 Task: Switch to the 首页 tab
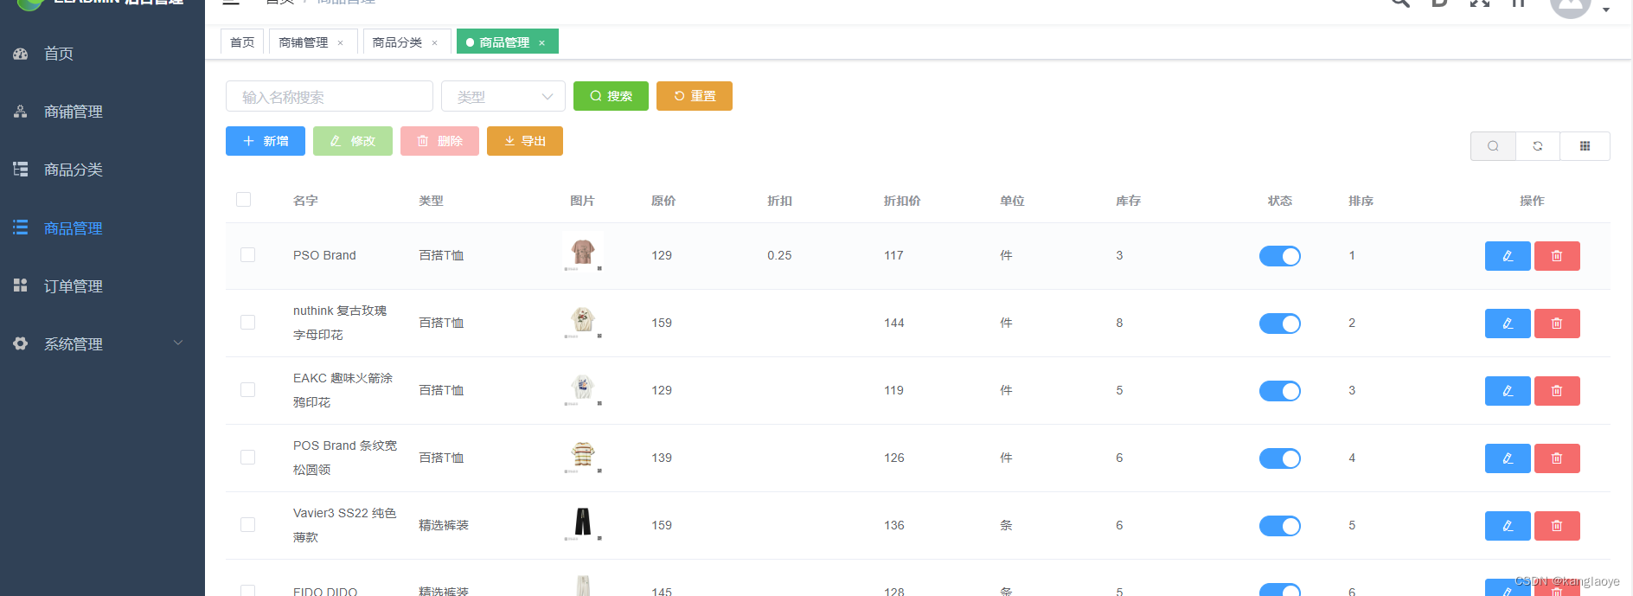(242, 42)
